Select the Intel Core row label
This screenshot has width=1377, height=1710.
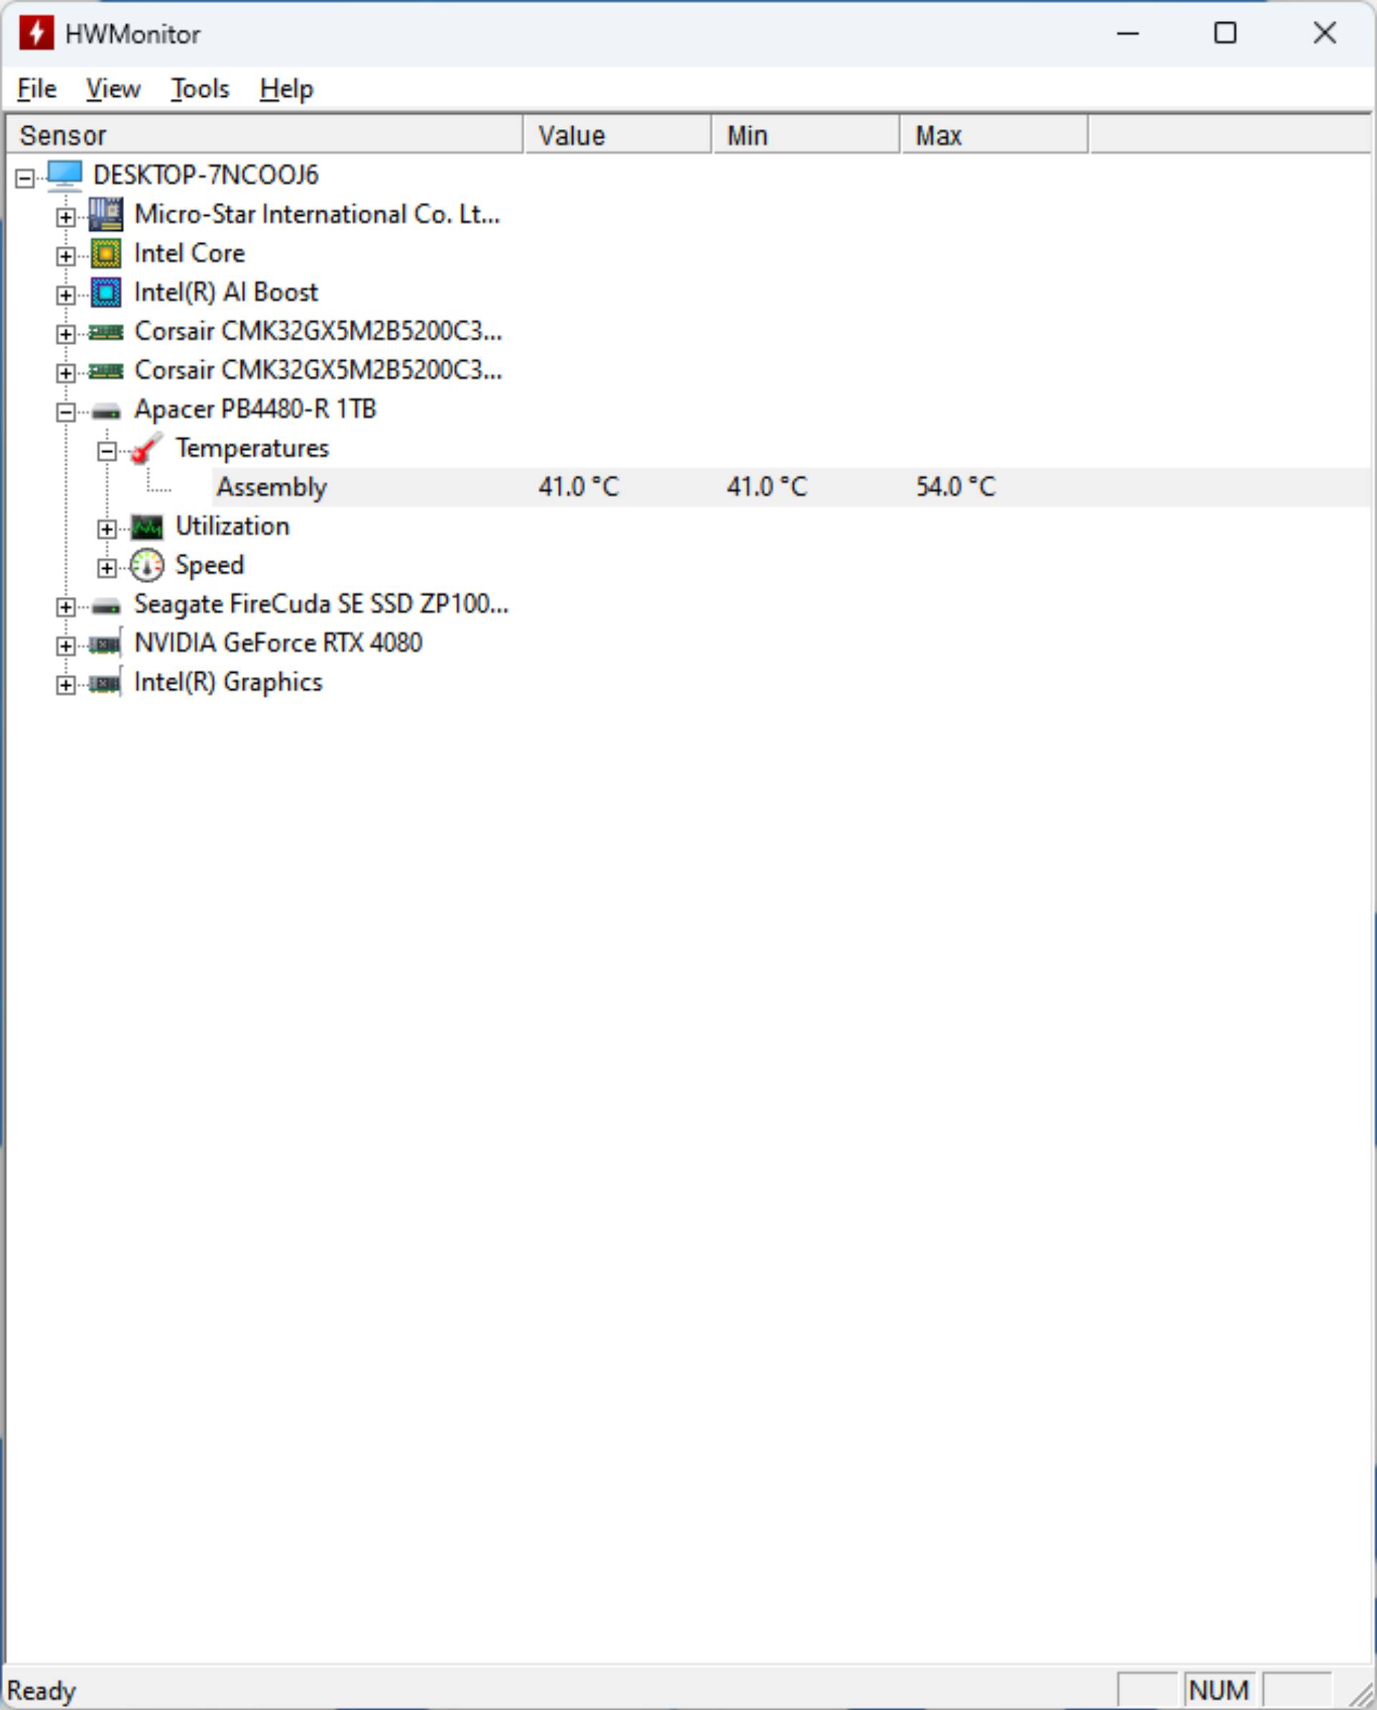coord(189,254)
